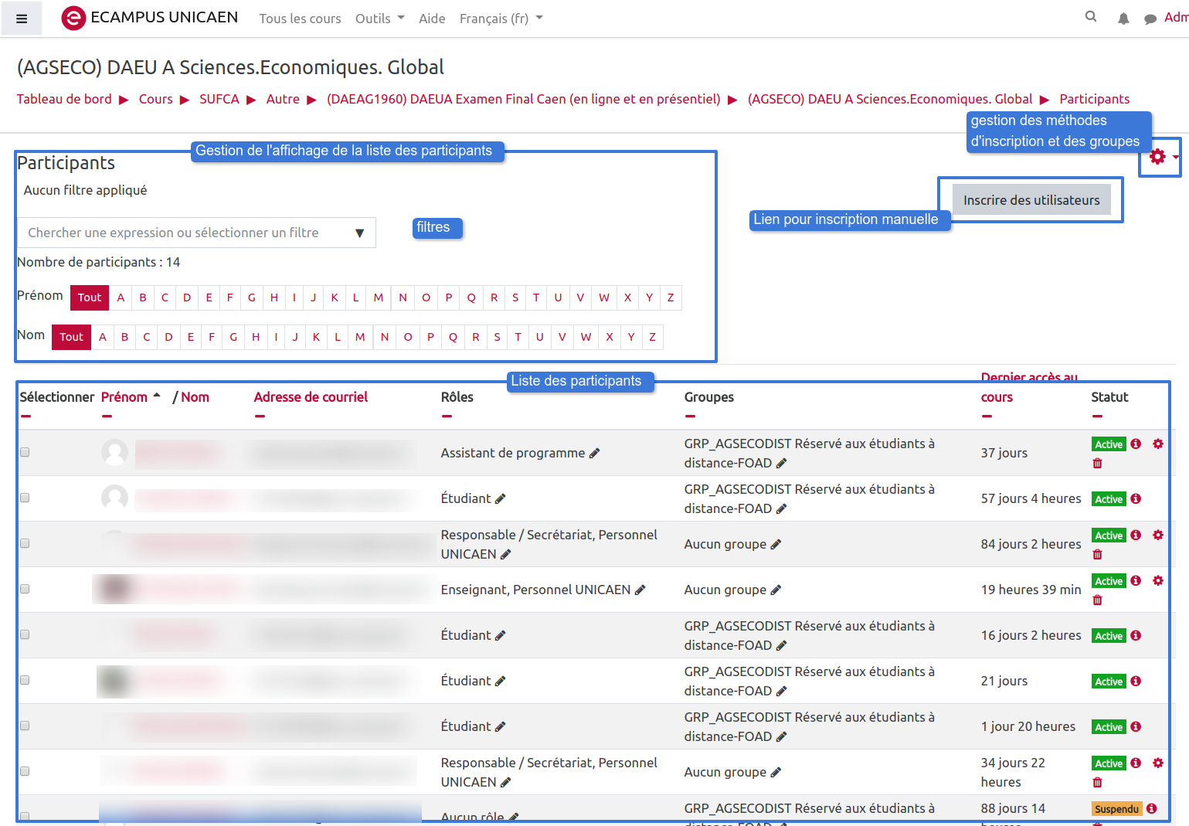
Task: Edit groups for the Enseignant participant
Action: point(776,590)
